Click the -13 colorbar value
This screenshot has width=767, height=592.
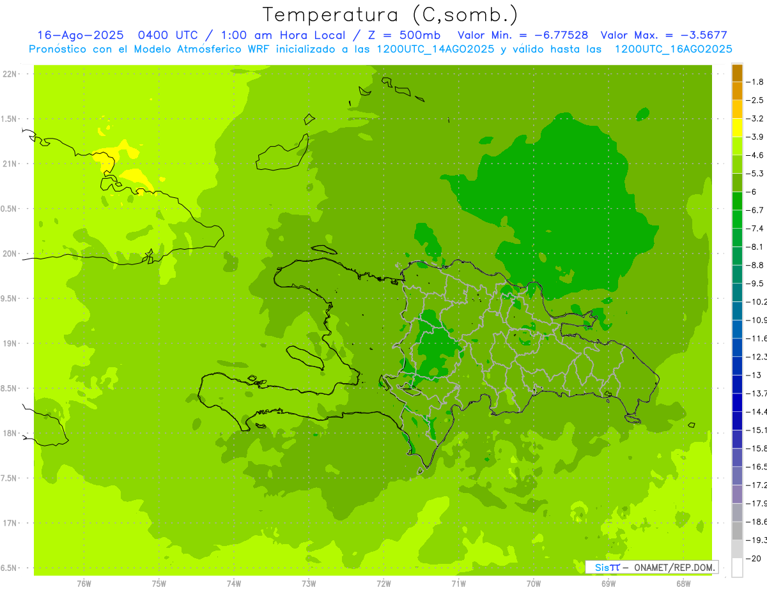click(x=754, y=375)
